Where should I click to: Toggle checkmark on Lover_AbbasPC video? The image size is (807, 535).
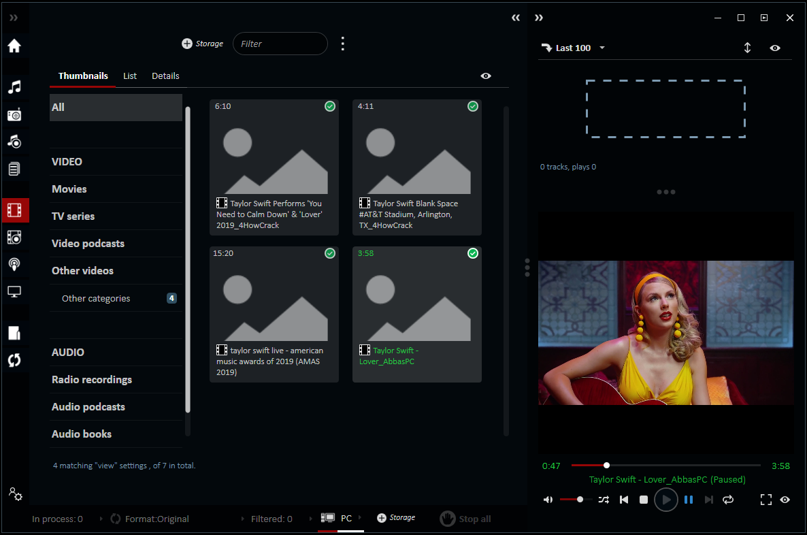click(x=472, y=253)
